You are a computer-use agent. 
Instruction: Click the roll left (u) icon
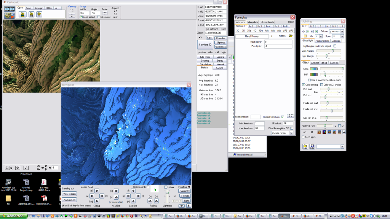[x=150, y=200]
